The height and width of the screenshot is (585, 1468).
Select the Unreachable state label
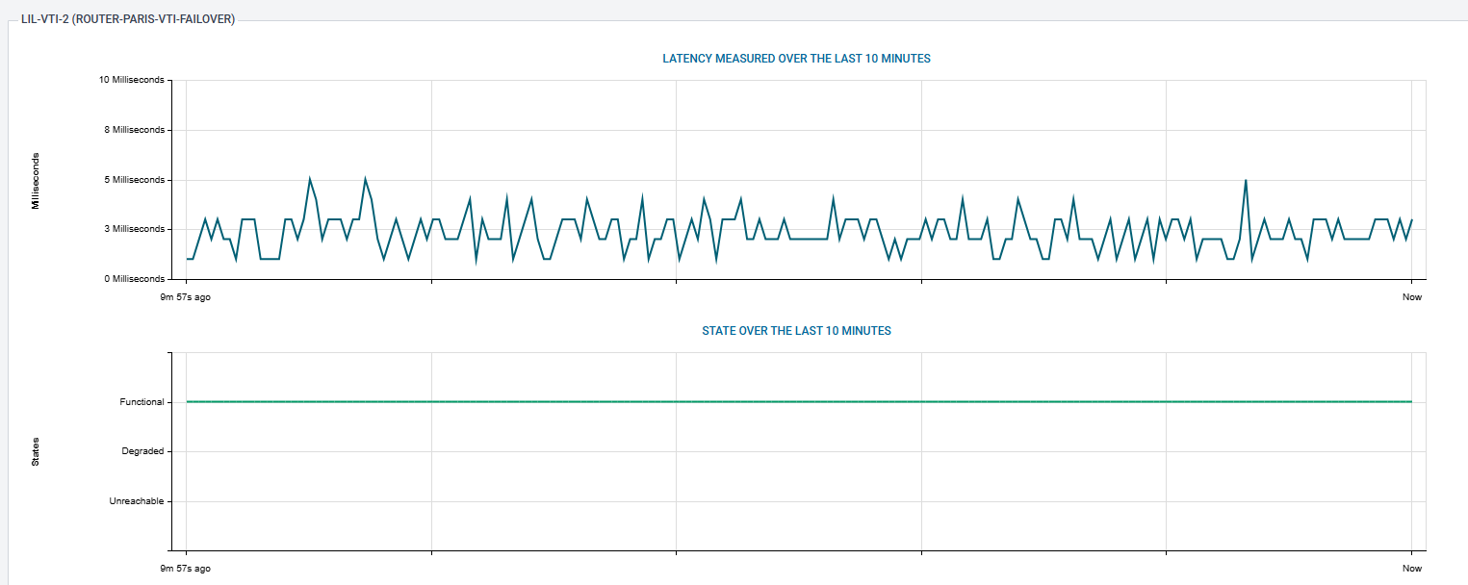[137, 501]
